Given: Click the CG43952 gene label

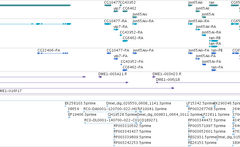Looking at the screenshot, I should 128,3.
